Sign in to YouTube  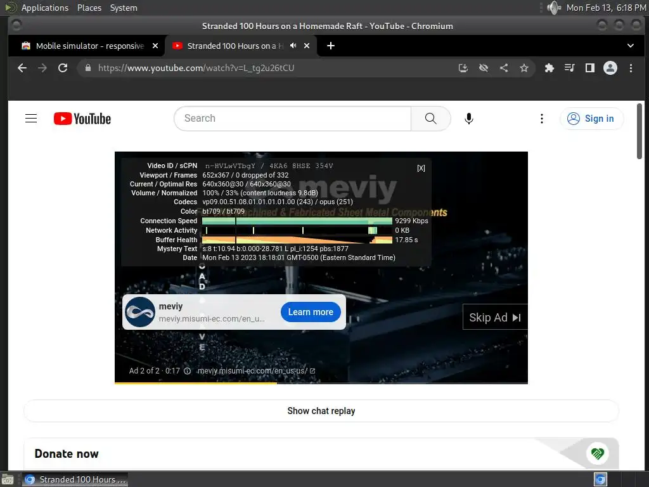pos(591,119)
